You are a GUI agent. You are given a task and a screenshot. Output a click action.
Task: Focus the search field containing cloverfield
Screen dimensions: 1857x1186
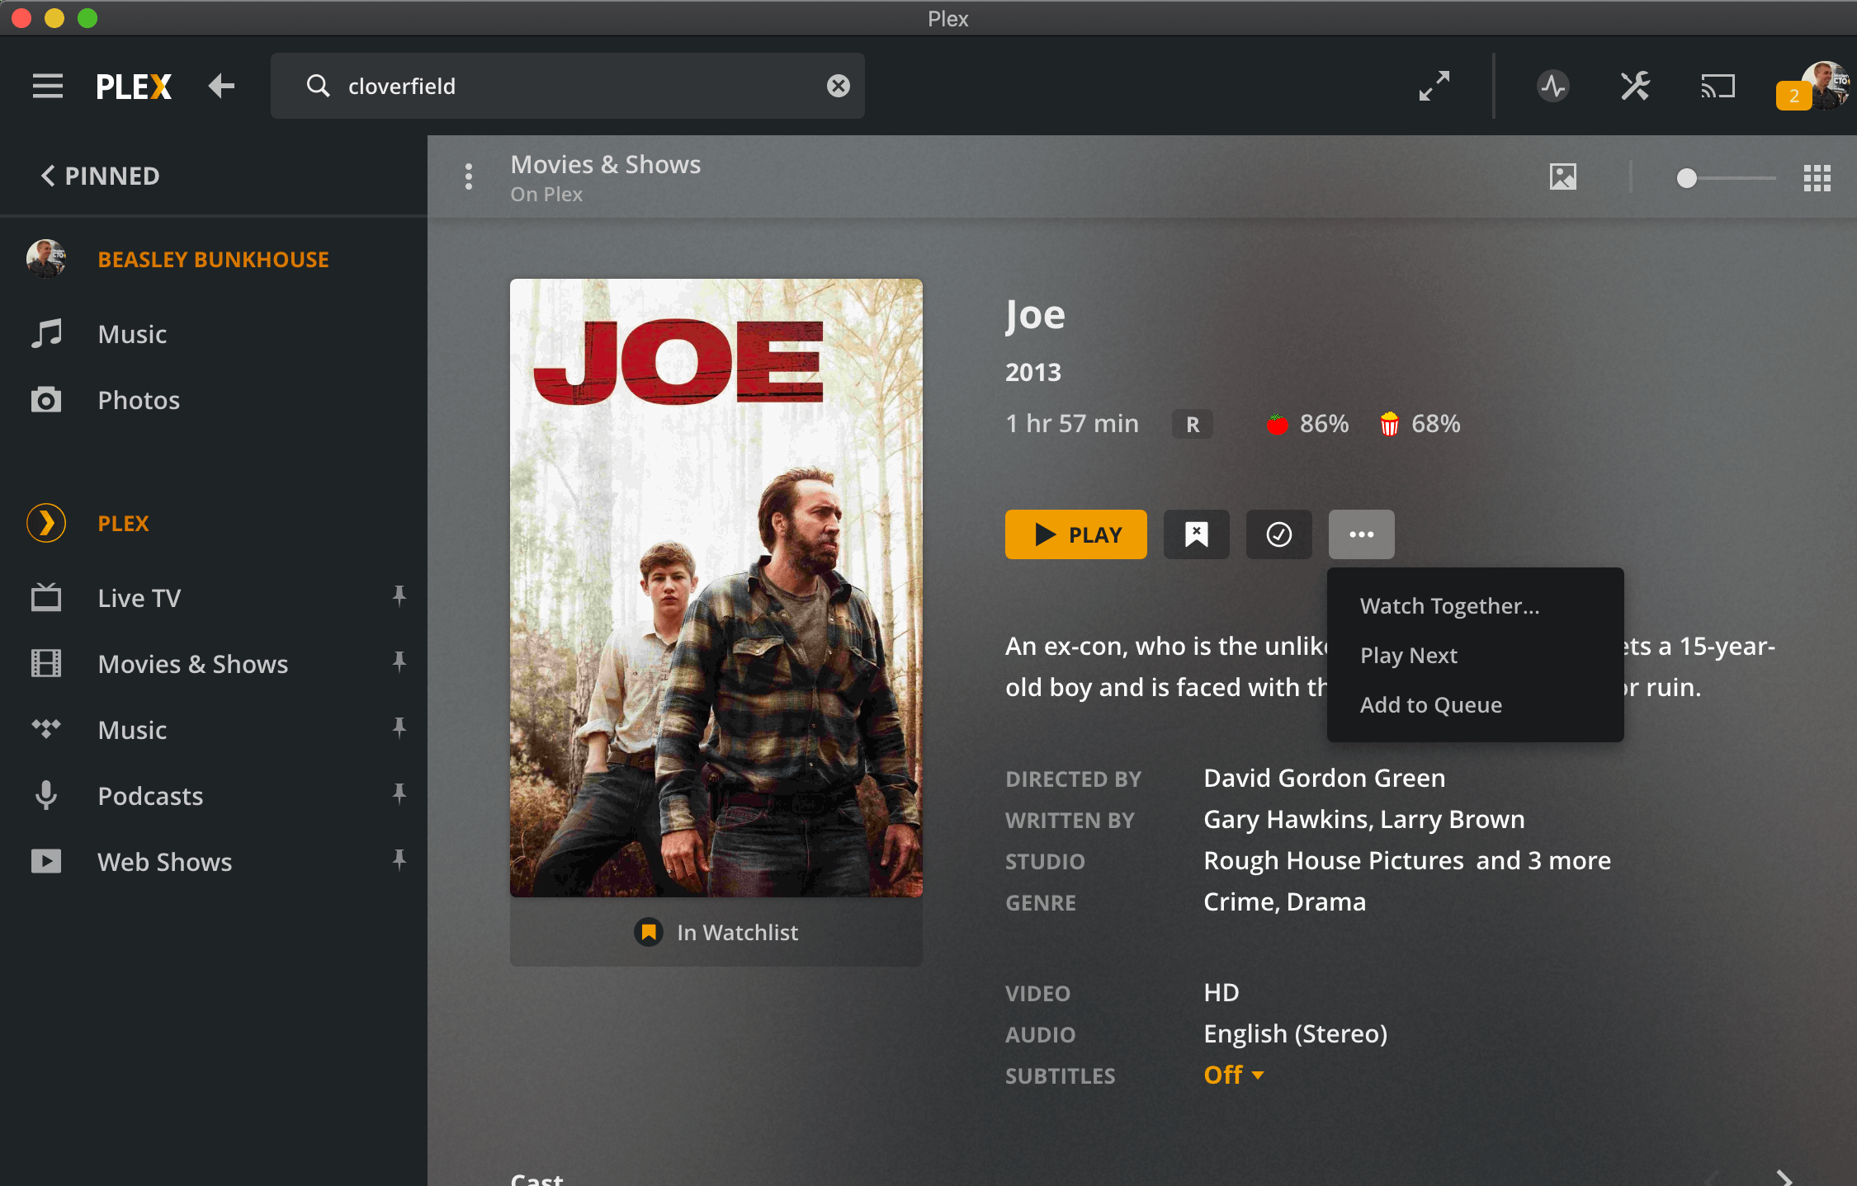568,86
